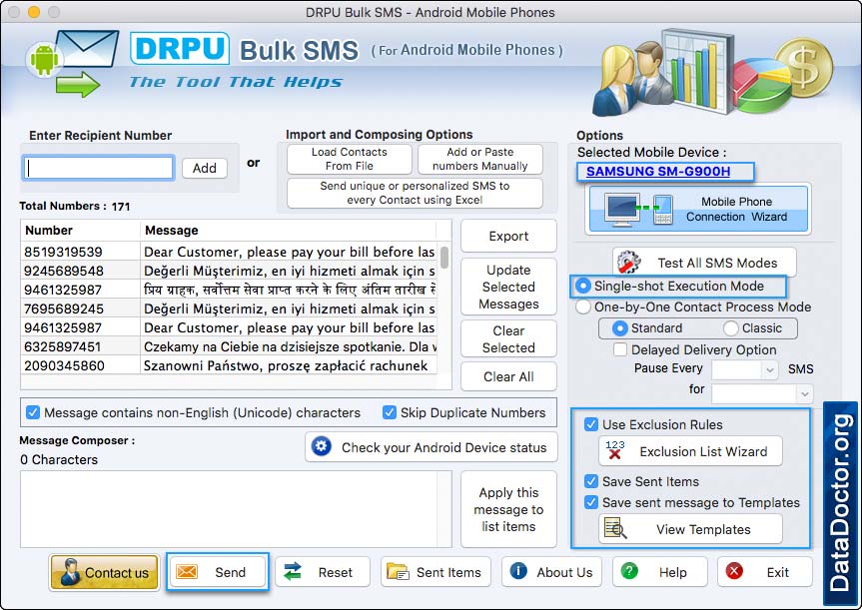Viewport: 862px width, 610px height.
Task: Click the 123 X Exclusion List icon
Action: pos(614,450)
